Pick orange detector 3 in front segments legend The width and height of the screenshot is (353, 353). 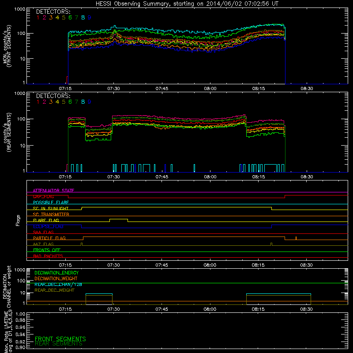51,18
